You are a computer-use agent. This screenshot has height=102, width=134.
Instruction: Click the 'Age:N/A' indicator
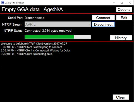point(53,9)
